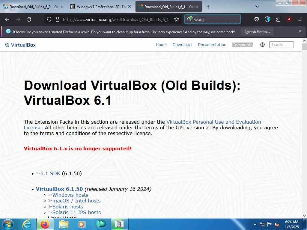Select the Download_Old_Builds_6_1 tab
The image size is (307, 230).
(168, 7)
